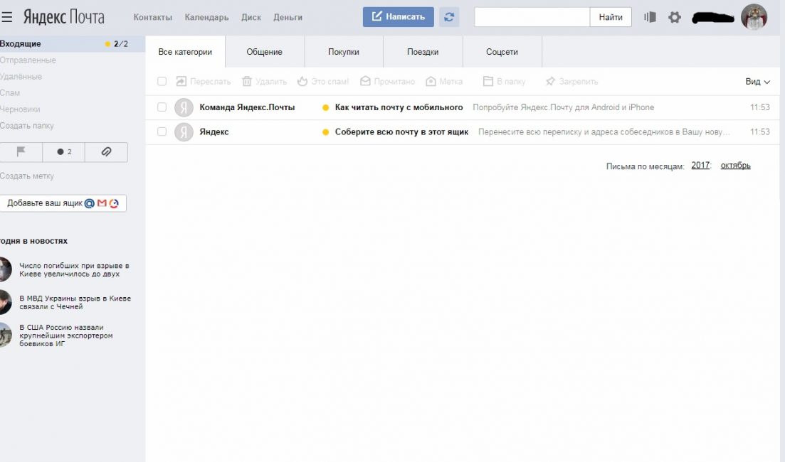Focus the mail search input field
The height and width of the screenshot is (462, 785).
(532, 17)
